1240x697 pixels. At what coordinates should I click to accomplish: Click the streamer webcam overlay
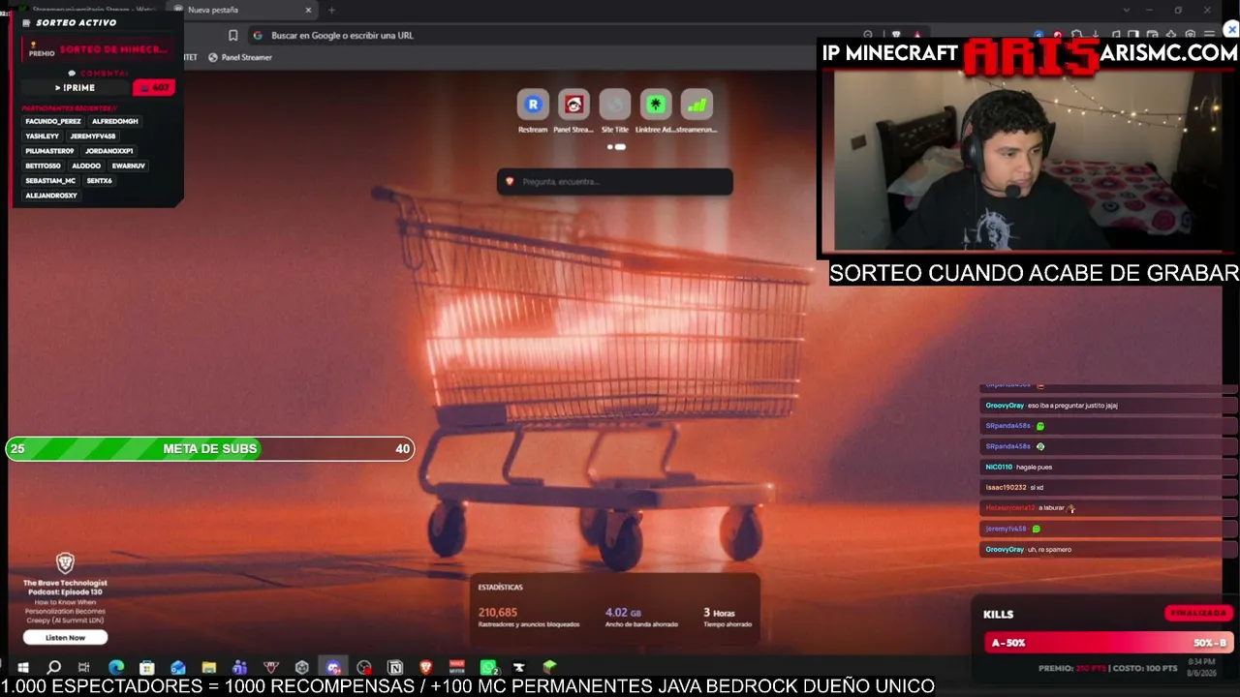1028,160
